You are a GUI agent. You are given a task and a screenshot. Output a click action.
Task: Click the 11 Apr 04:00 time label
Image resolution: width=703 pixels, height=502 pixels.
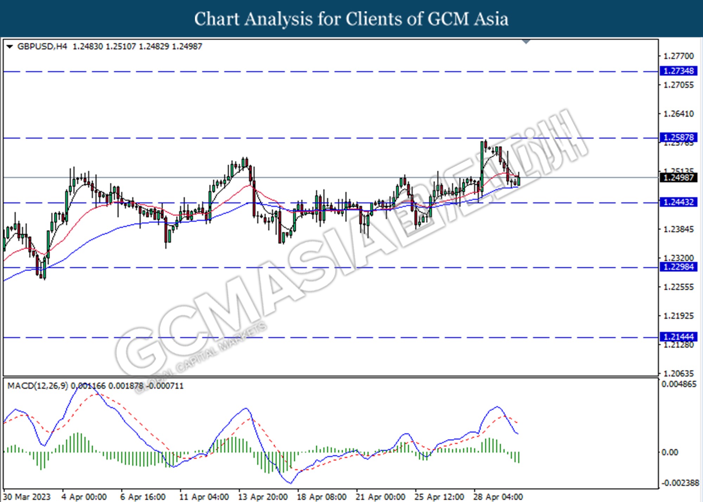coord(204,497)
